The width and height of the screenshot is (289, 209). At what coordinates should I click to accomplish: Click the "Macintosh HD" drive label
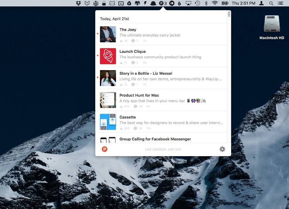(272, 38)
